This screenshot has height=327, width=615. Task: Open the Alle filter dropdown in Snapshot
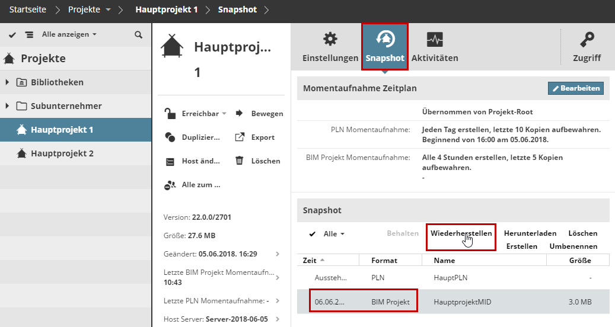[x=334, y=234]
